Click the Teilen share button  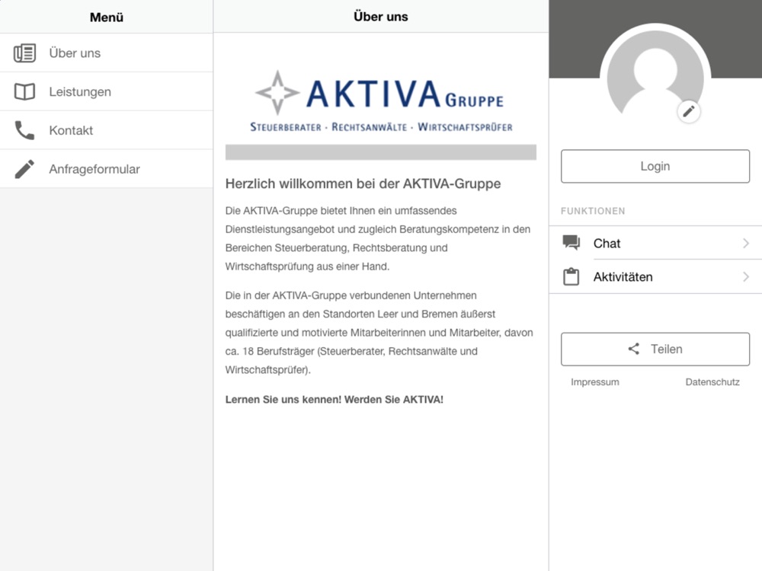655,349
